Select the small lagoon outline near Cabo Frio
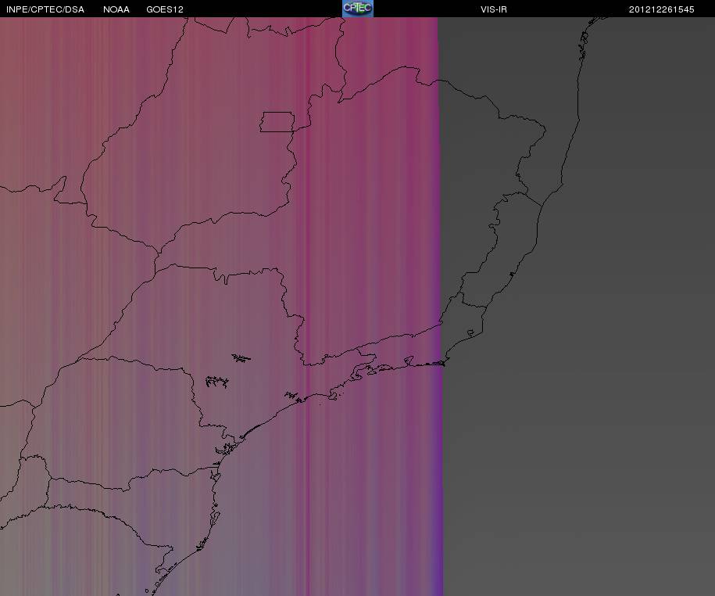Viewport: 715px width, 596px height. pyautogui.click(x=471, y=334)
